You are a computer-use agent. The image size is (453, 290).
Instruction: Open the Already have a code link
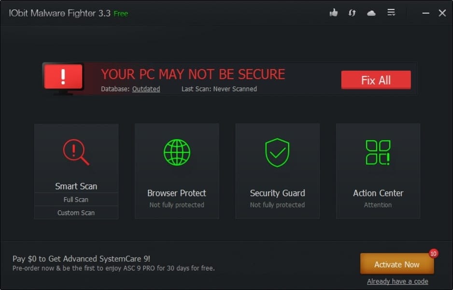pos(397,281)
